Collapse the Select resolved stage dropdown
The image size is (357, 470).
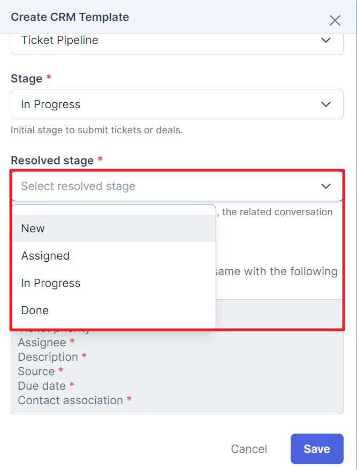177,186
